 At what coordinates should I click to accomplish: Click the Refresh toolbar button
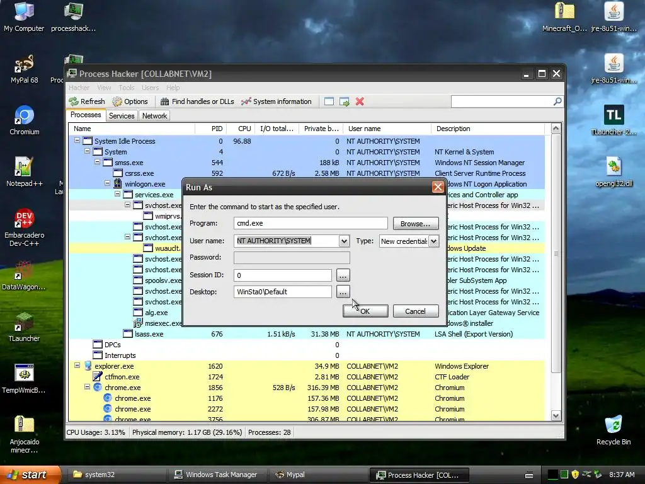(87, 101)
